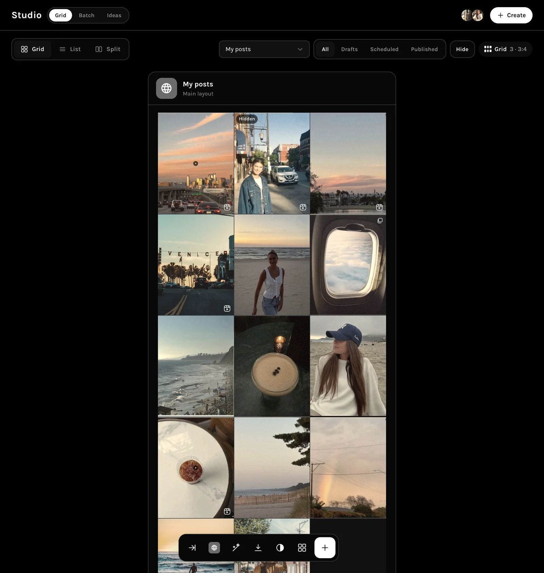Open the beach fence and pine tree post

pos(272,468)
